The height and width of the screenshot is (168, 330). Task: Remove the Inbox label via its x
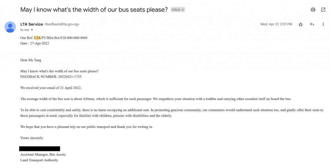pyautogui.click(x=183, y=10)
